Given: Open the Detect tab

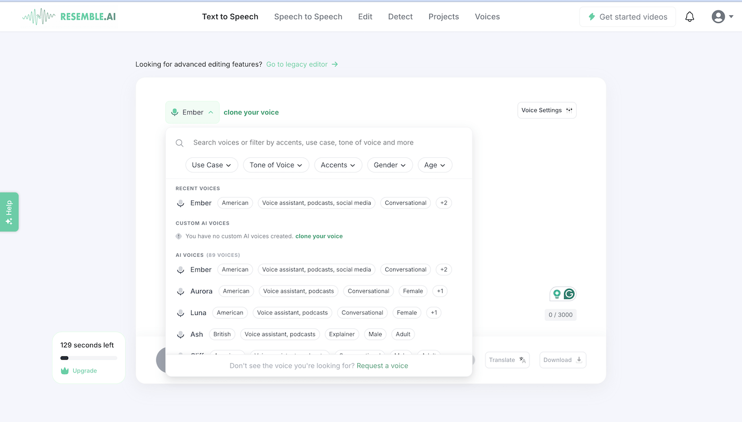Looking at the screenshot, I should (x=400, y=17).
